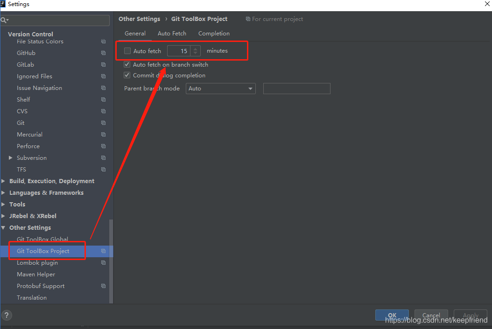Switch to the Auto Fetch tab

[x=172, y=34]
